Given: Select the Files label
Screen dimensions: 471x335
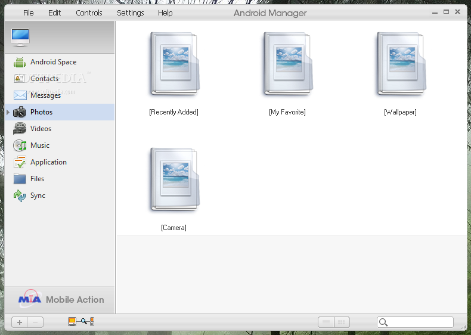Looking at the screenshot, I should pyautogui.click(x=37, y=179).
